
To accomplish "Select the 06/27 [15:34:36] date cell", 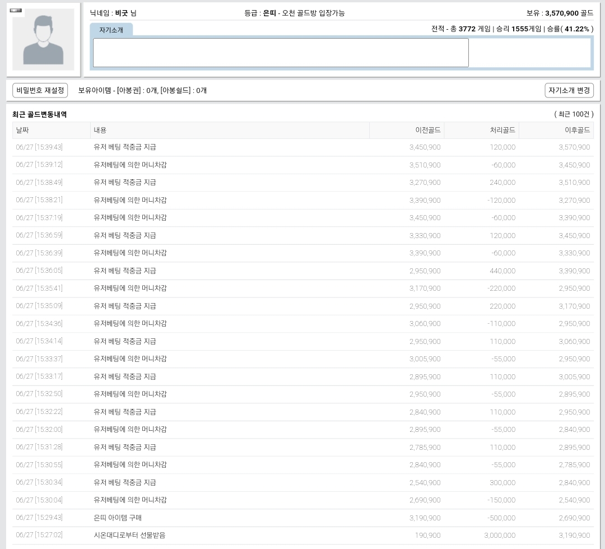I will (39, 323).
